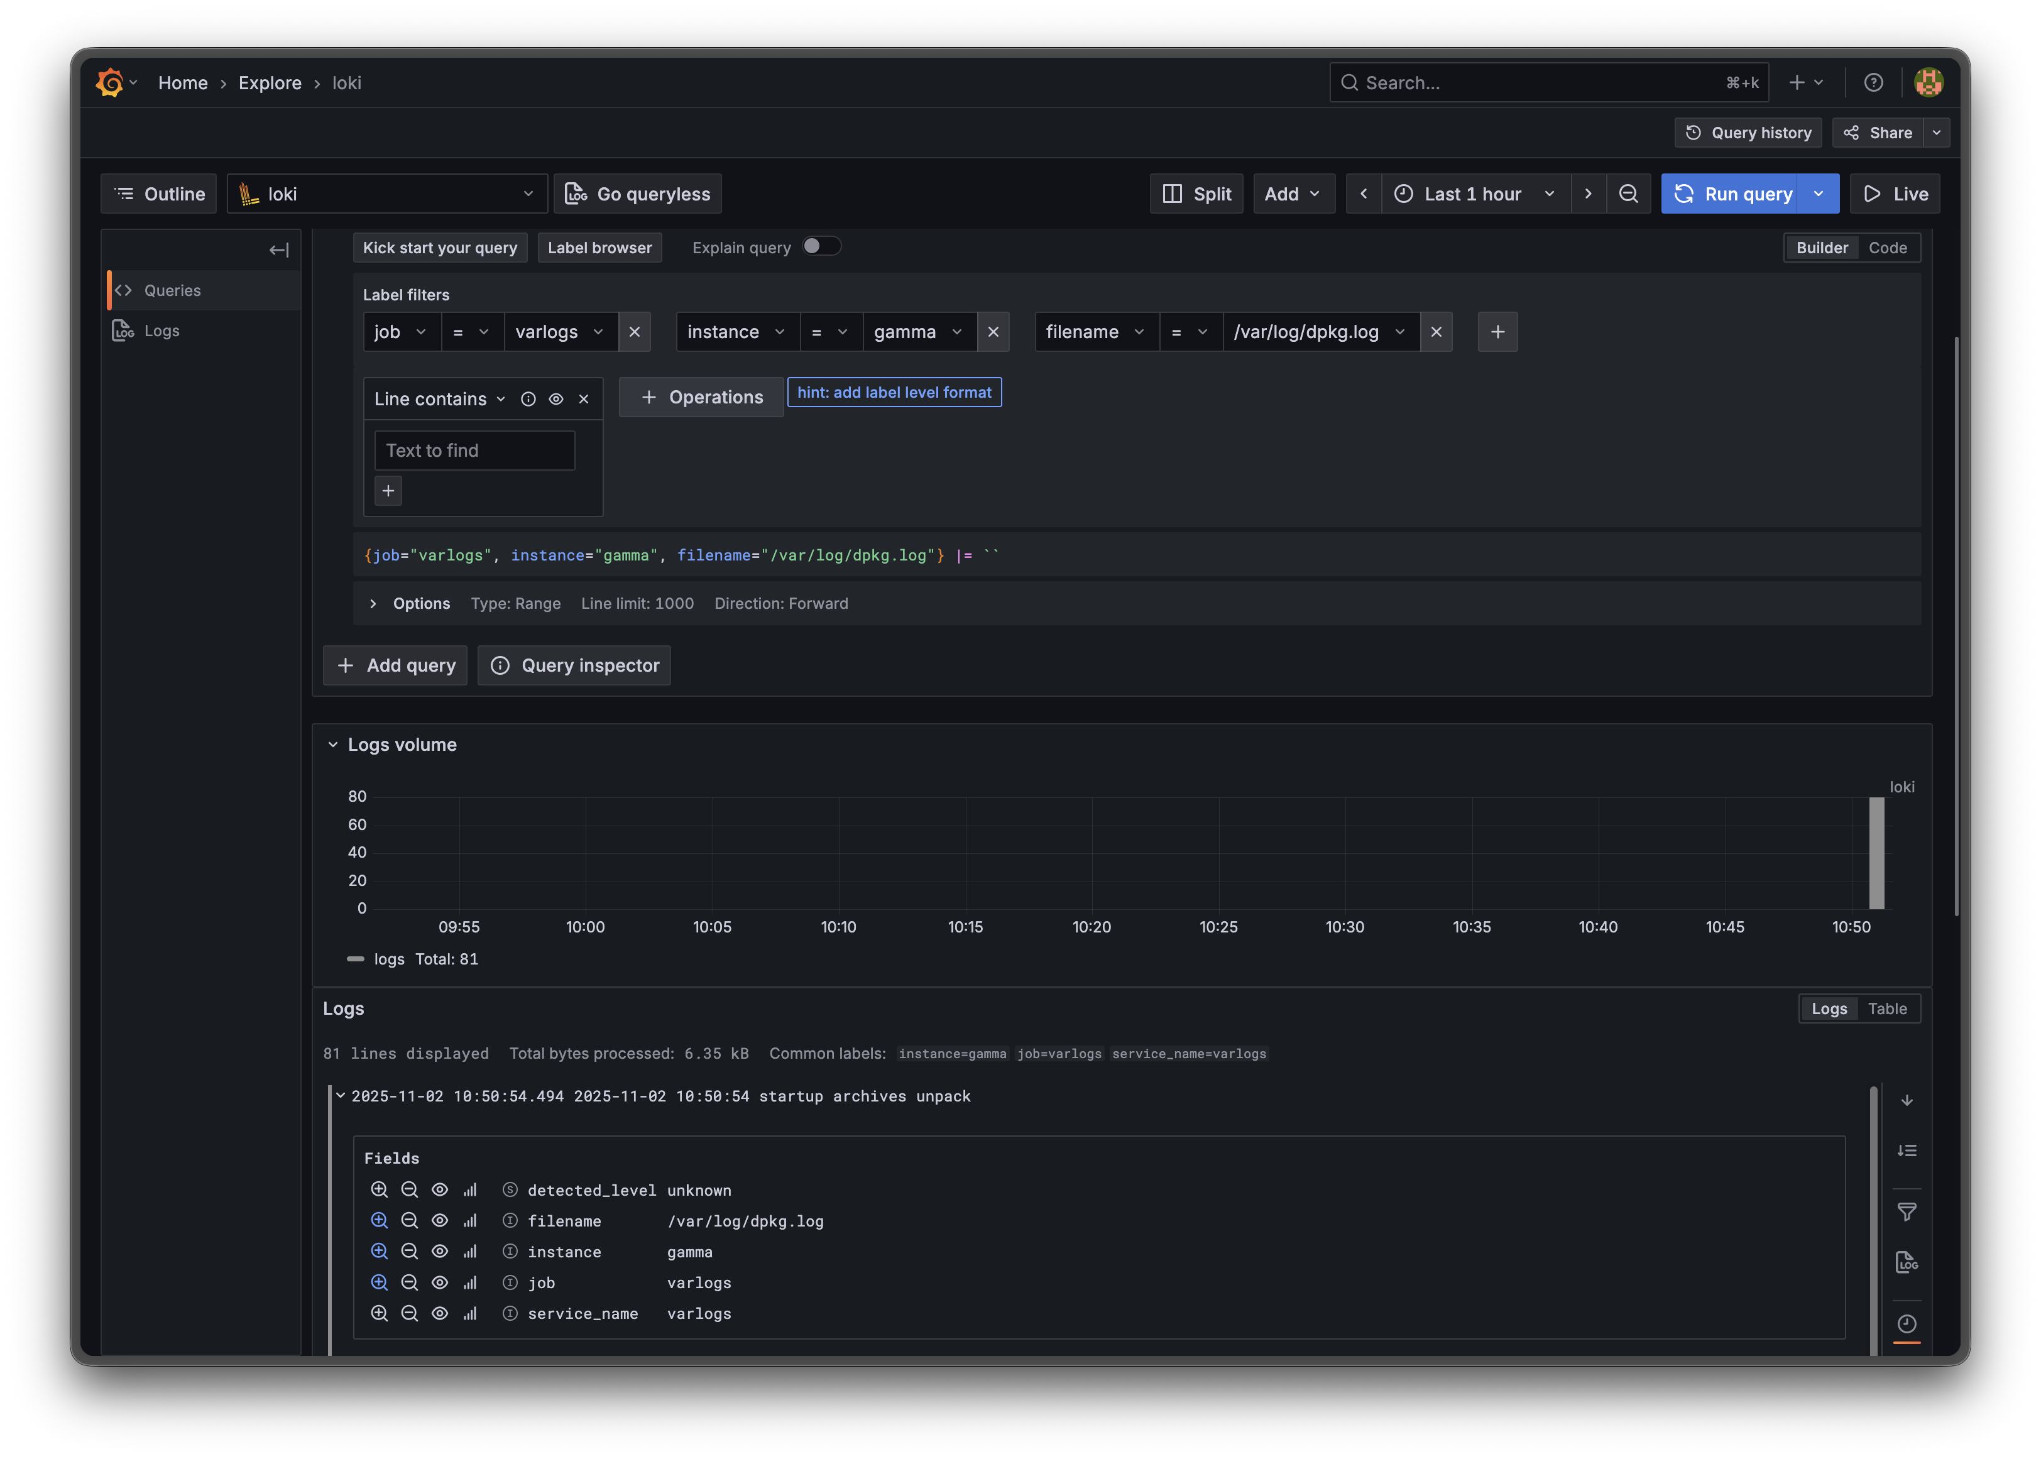The height and width of the screenshot is (1459, 2041).
Task: Open the Last 1 hour time range dropdown
Action: click(x=1474, y=193)
